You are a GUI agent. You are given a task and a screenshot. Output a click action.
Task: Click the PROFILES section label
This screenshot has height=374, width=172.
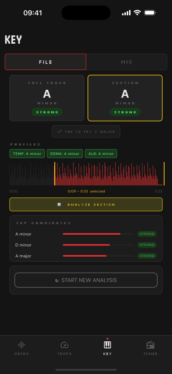coord(26,144)
